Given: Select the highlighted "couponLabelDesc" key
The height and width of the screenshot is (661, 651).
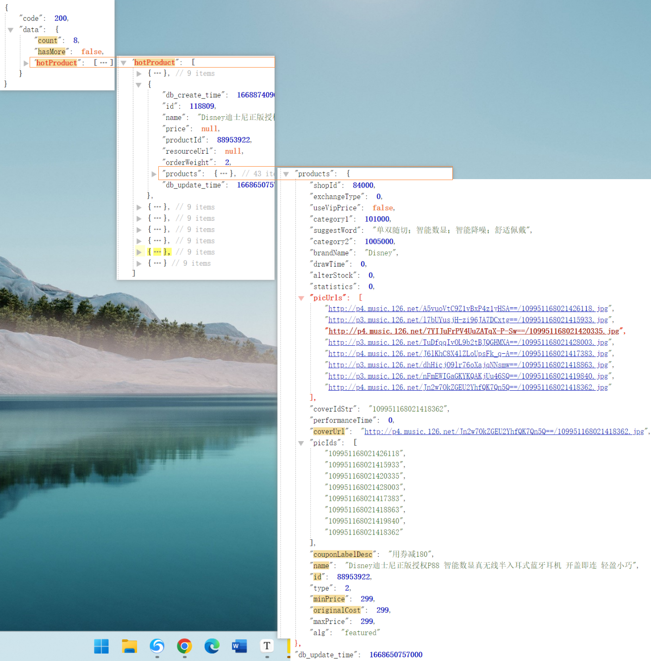Looking at the screenshot, I should [343, 555].
